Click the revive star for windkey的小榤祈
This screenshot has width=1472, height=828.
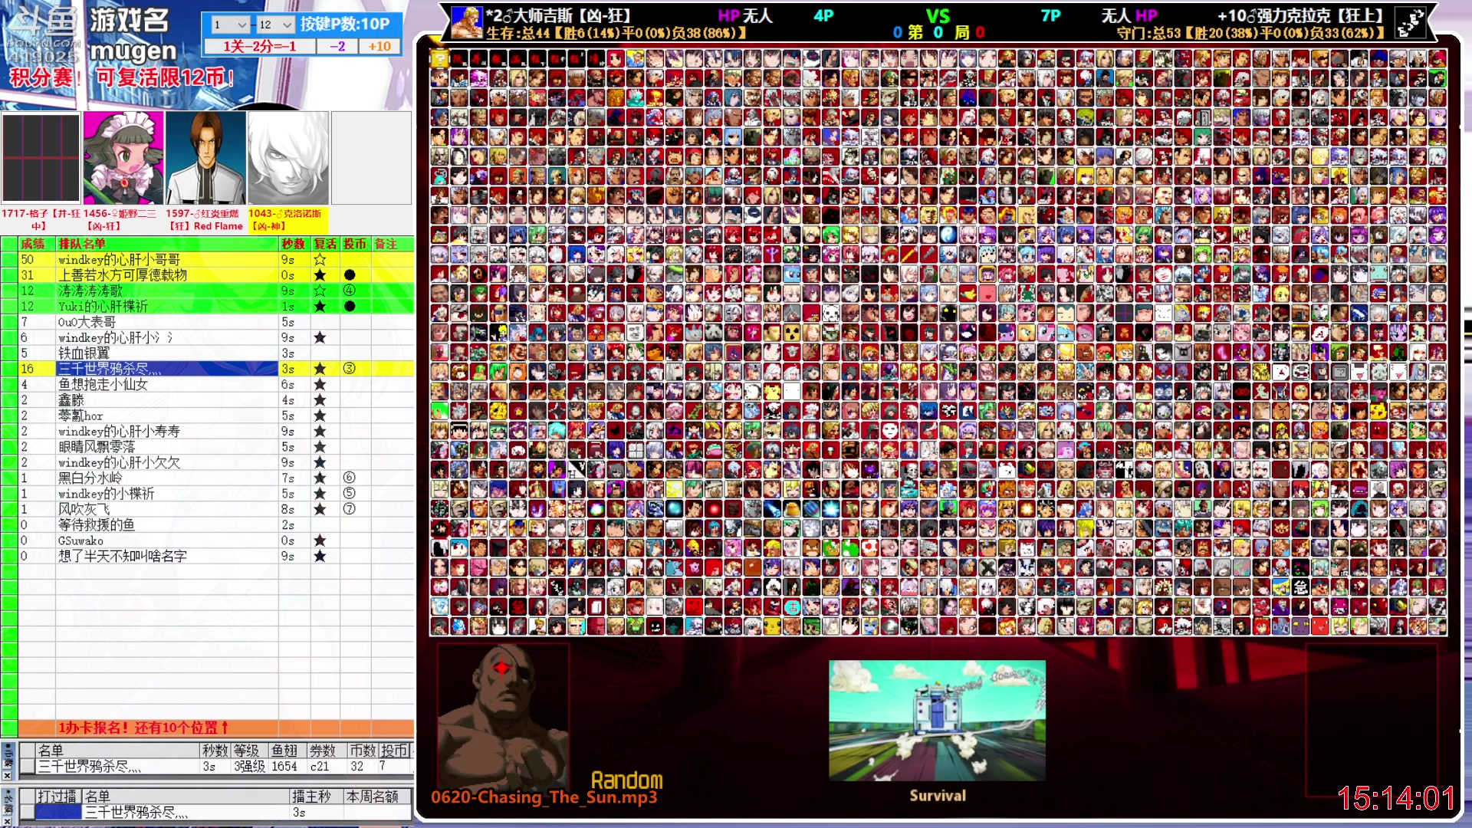tap(320, 494)
